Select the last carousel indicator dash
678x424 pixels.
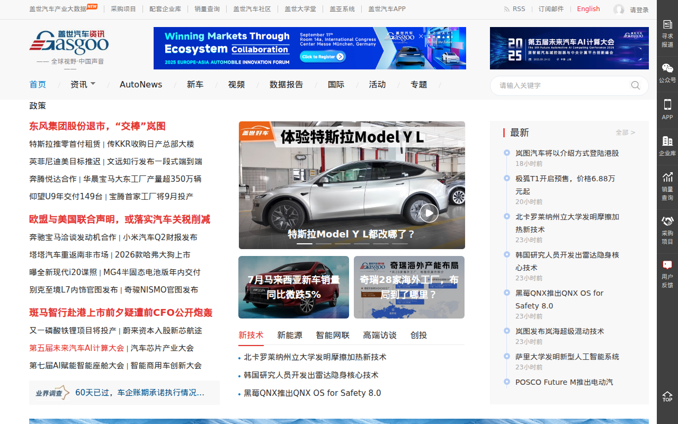pos(400,244)
